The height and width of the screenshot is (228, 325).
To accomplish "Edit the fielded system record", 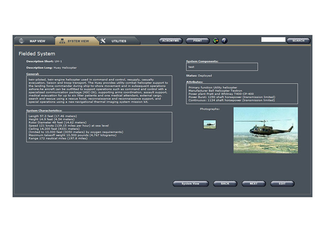I will pyautogui.click(x=282, y=184).
